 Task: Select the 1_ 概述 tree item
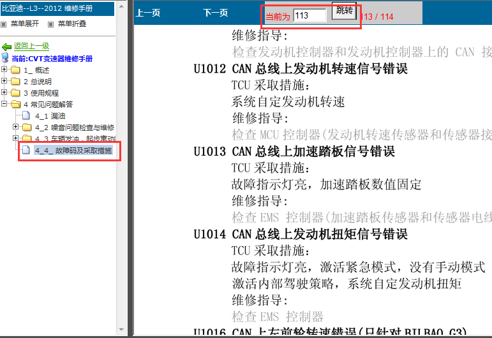click(36, 70)
